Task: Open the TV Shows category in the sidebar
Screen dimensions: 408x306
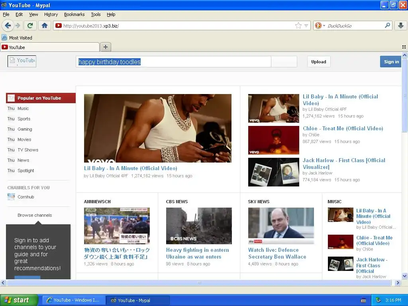Action: [28, 150]
